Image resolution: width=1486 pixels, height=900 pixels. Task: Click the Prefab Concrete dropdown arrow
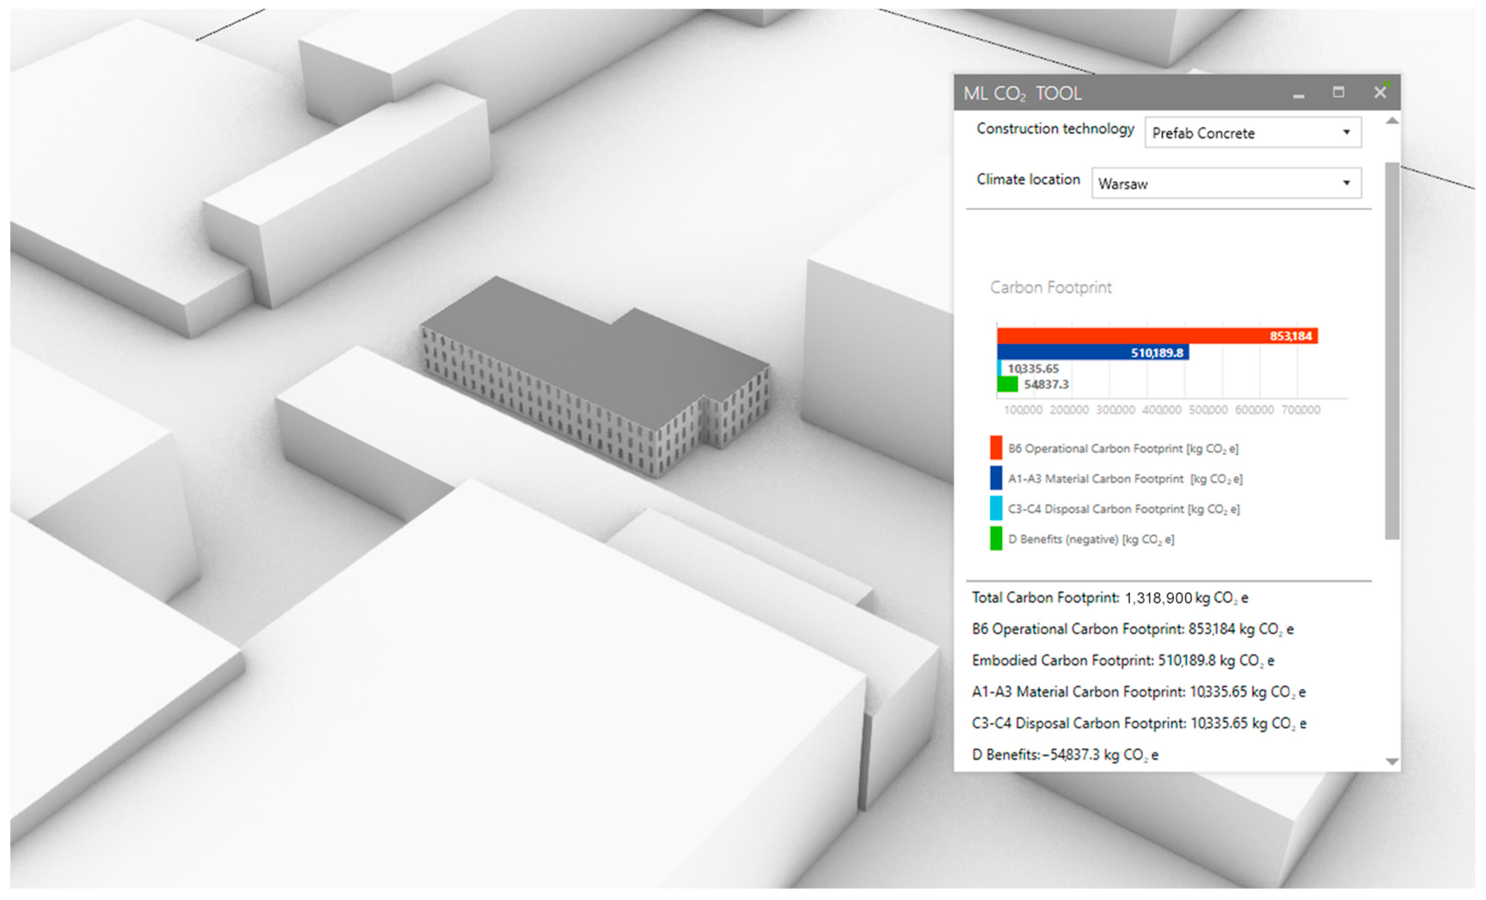click(x=1346, y=133)
